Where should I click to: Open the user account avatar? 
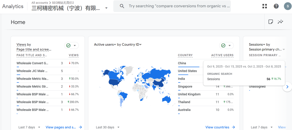[x=287, y=6]
